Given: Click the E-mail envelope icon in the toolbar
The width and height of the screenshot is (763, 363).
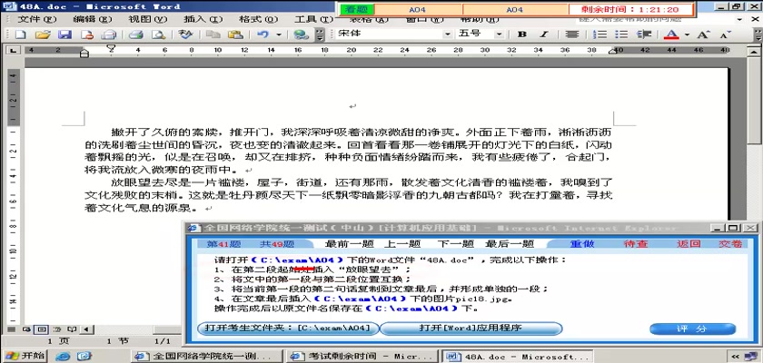Looking at the screenshot, I should click(x=108, y=34).
